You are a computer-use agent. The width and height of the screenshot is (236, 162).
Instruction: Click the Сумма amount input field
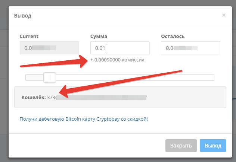(120, 48)
